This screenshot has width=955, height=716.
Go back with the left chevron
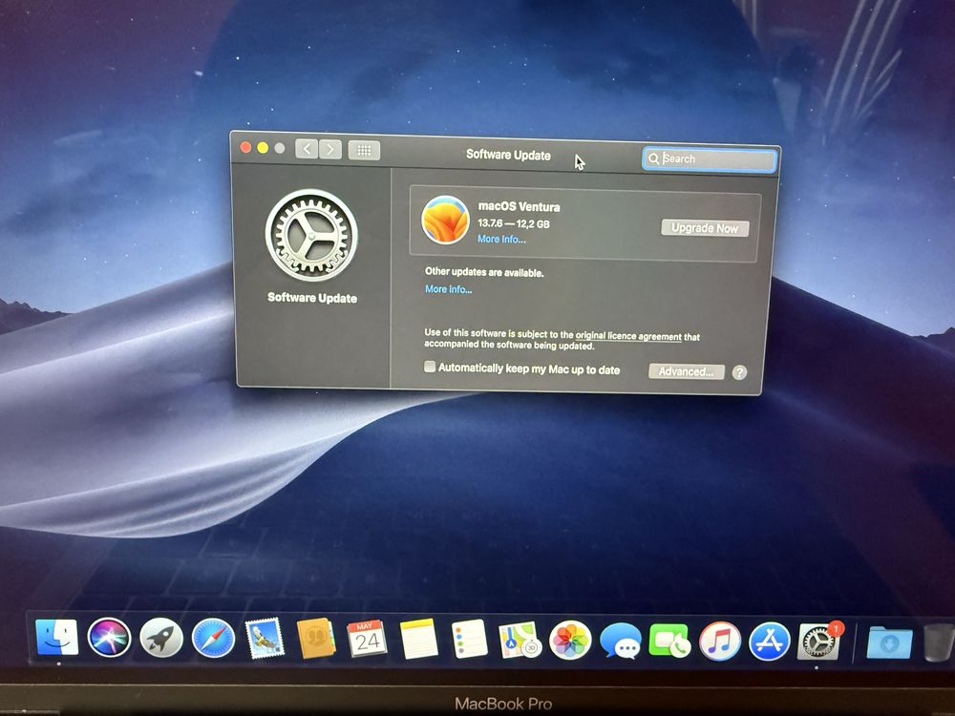pyautogui.click(x=307, y=149)
